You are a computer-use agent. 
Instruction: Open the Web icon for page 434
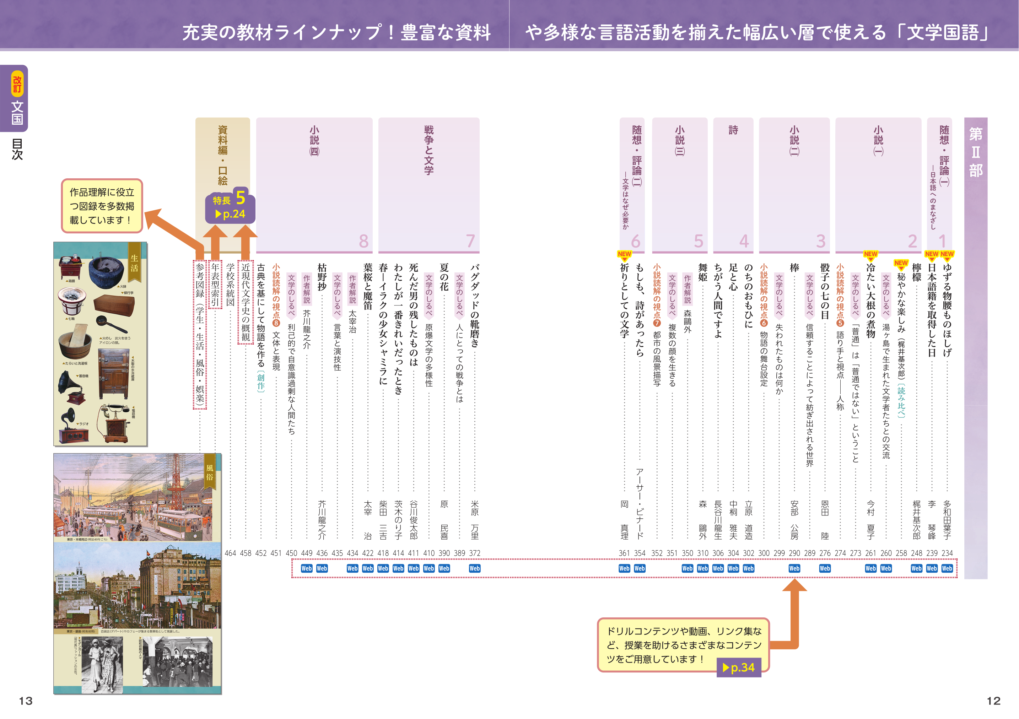[x=352, y=568]
